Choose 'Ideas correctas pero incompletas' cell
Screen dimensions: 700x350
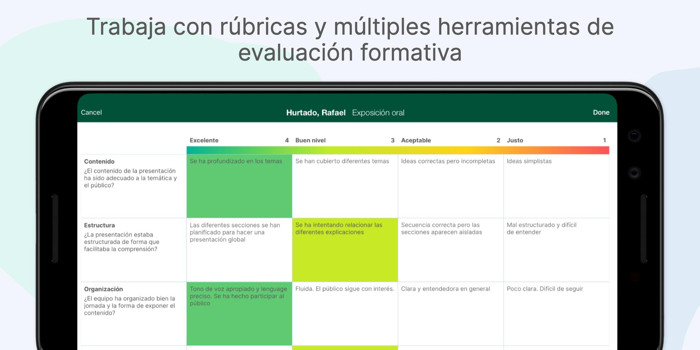pyautogui.click(x=450, y=186)
